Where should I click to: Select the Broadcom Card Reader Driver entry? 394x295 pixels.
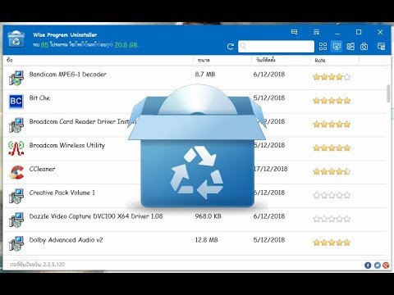click(195, 125)
